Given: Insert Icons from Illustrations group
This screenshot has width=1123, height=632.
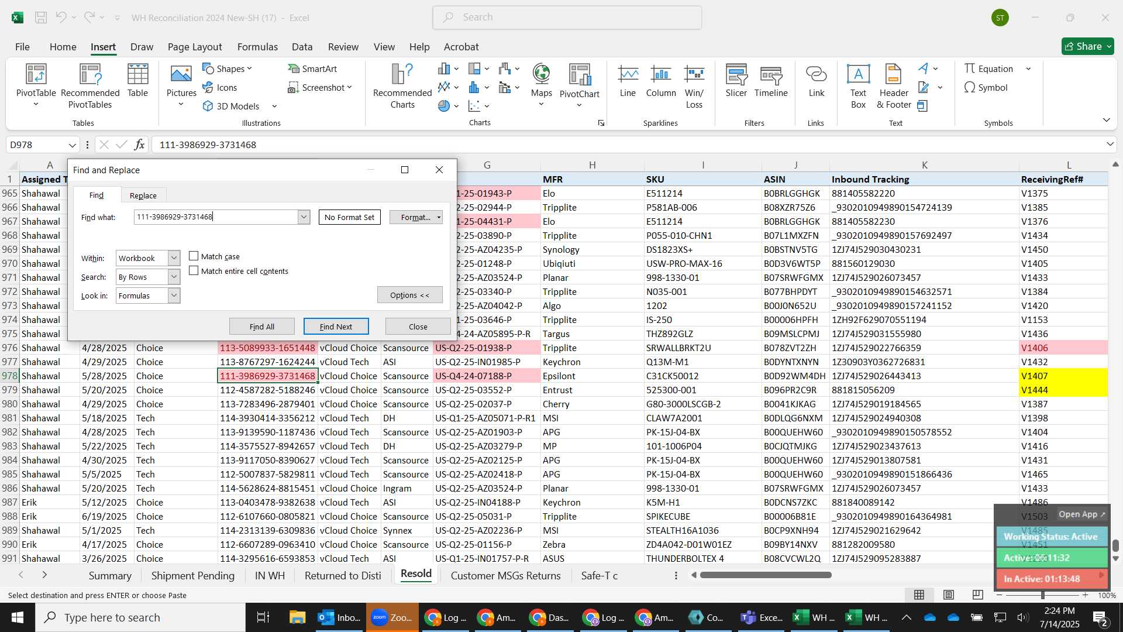Looking at the screenshot, I should [x=220, y=87].
